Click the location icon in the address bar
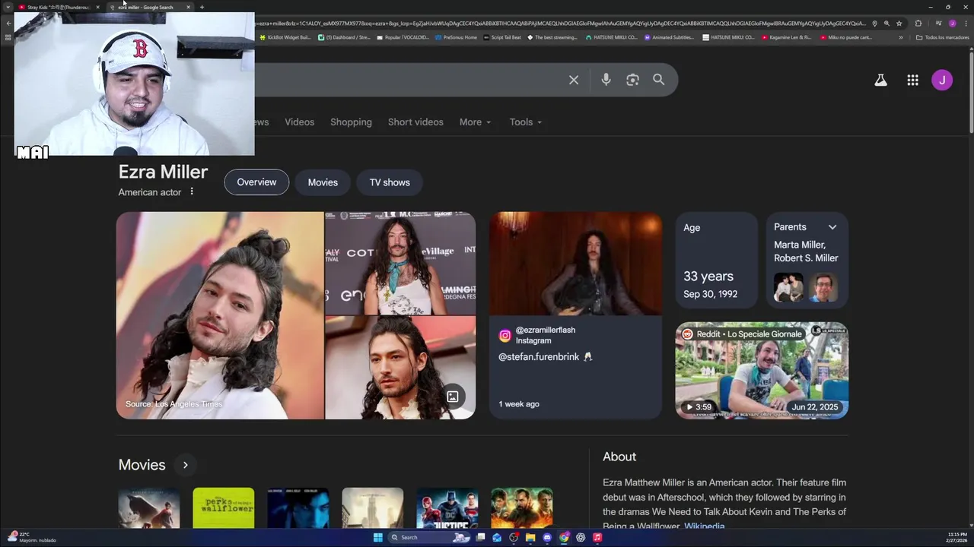Screen dimensions: 974x547 click(x=874, y=24)
